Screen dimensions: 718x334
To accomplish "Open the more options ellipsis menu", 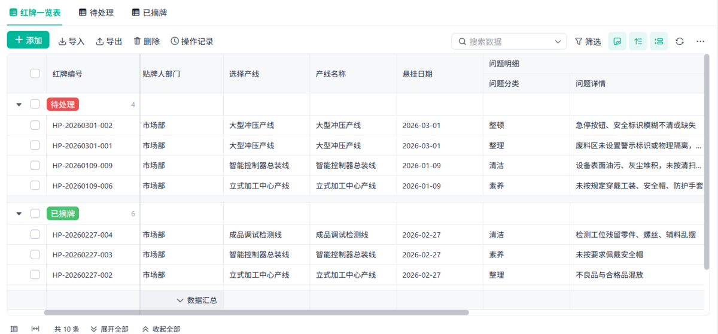I will (700, 41).
